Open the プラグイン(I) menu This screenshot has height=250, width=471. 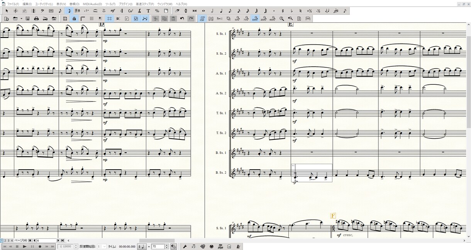(125, 4)
